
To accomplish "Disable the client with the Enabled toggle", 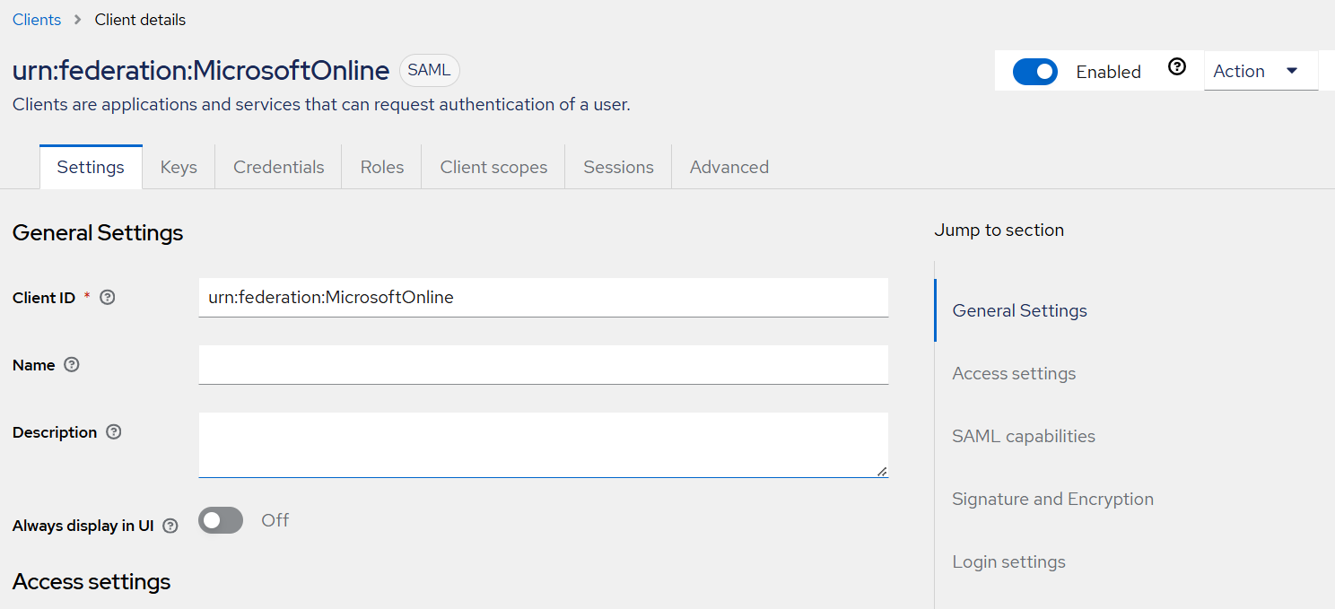I will click(x=1034, y=72).
